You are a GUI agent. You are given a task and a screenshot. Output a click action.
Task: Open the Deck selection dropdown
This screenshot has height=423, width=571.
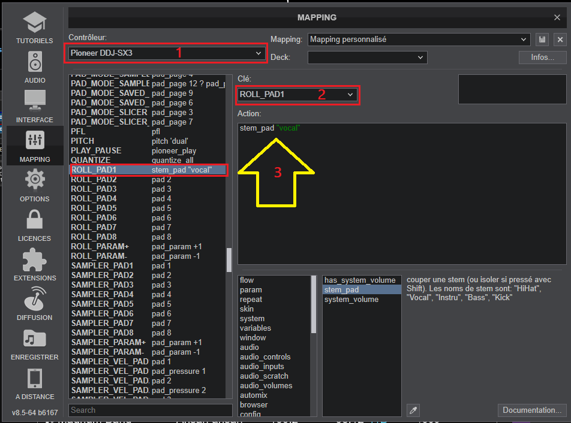point(367,58)
